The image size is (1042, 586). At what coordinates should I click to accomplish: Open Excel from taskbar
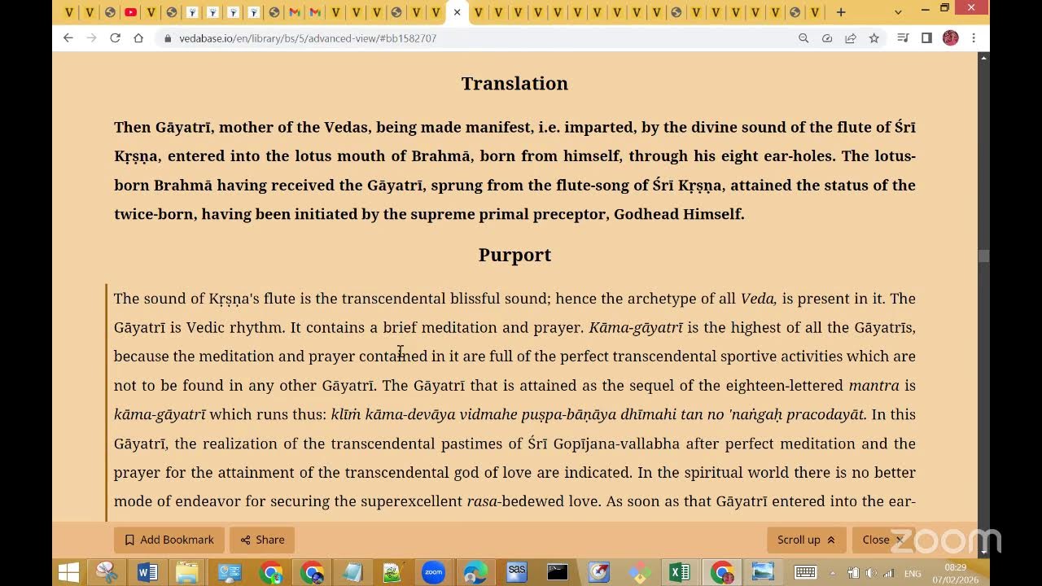680,572
